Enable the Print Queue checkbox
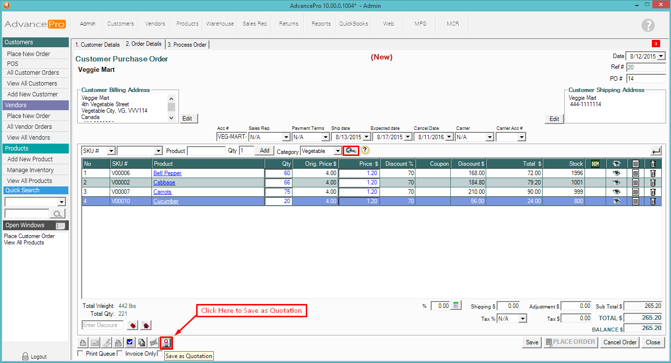The width and height of the screenshot is (671, 363). pos(81,354)
